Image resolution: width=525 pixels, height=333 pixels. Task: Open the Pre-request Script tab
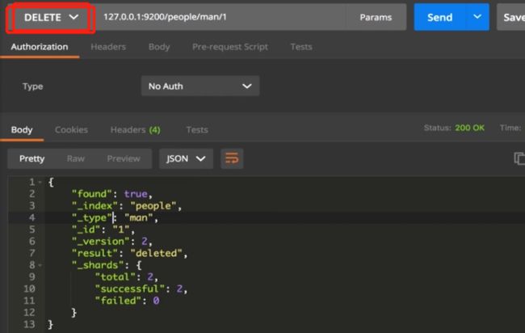tap(230, 47)
